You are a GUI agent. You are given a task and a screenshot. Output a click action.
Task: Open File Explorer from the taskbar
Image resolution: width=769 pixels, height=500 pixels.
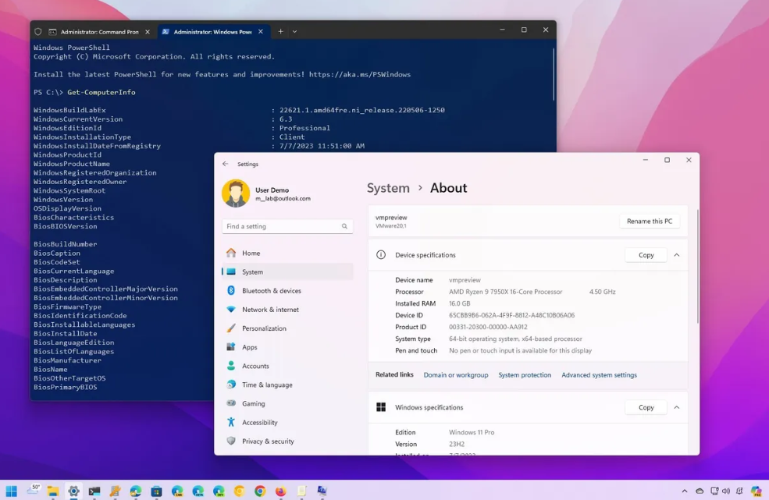pyautogui.click(x=53, y=491)
